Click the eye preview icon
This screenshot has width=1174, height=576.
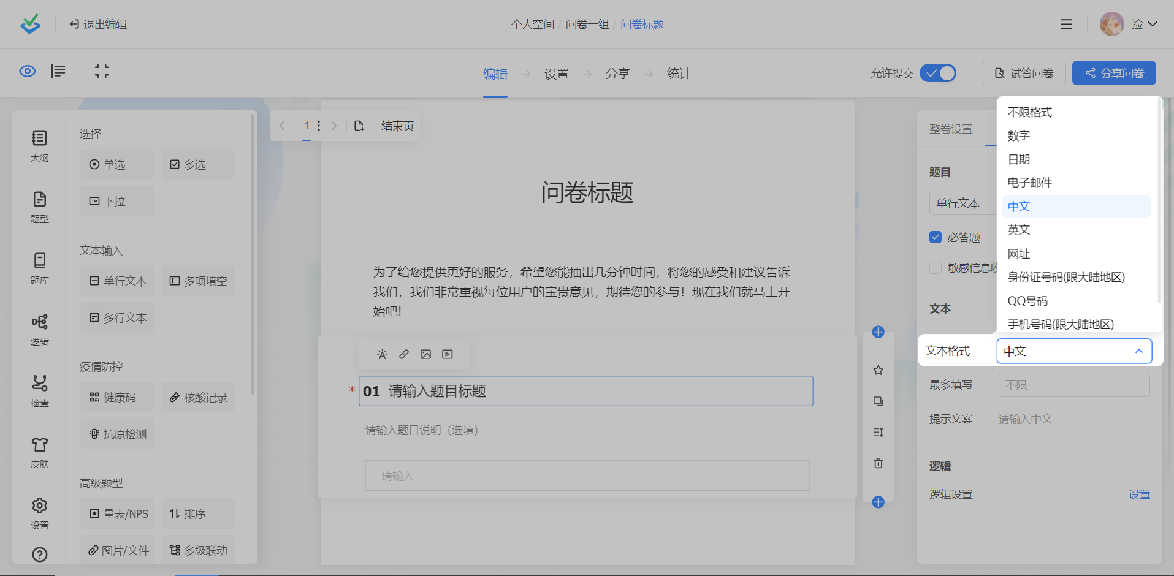coord(28,72)
